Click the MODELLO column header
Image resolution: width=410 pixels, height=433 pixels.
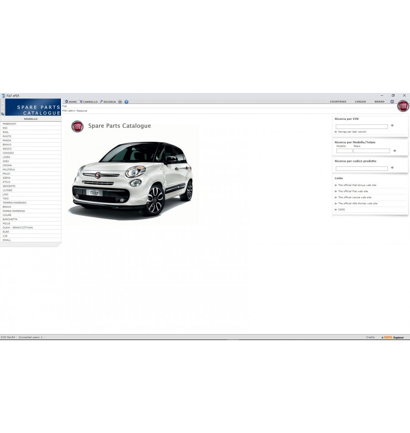[31, 119]
